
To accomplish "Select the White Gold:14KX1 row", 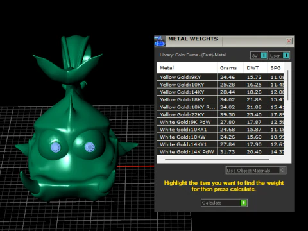I will coord(221,144).
